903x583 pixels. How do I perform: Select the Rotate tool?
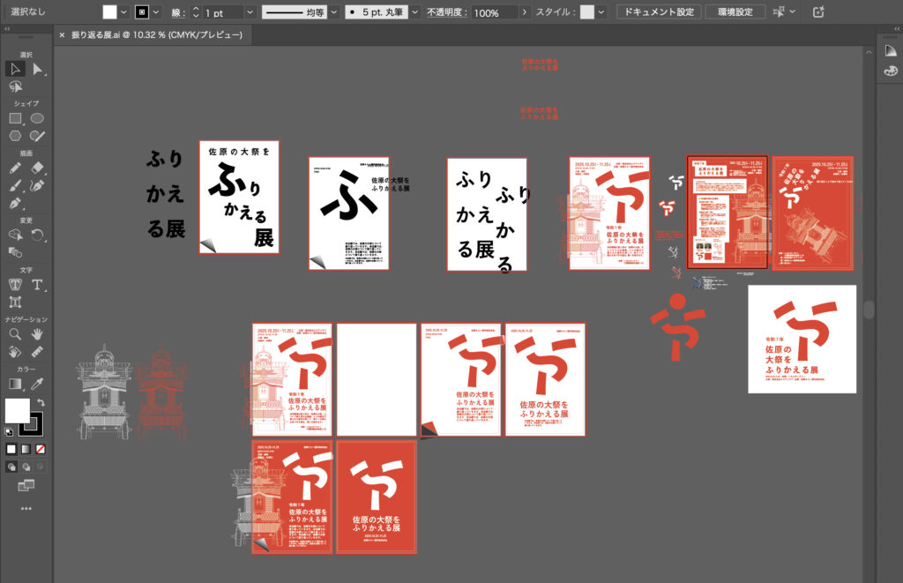(38, 235)
